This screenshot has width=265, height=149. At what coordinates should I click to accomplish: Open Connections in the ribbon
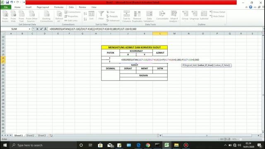(x=72, y=12)
